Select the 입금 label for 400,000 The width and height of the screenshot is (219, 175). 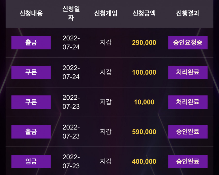[x=31, y=161]
